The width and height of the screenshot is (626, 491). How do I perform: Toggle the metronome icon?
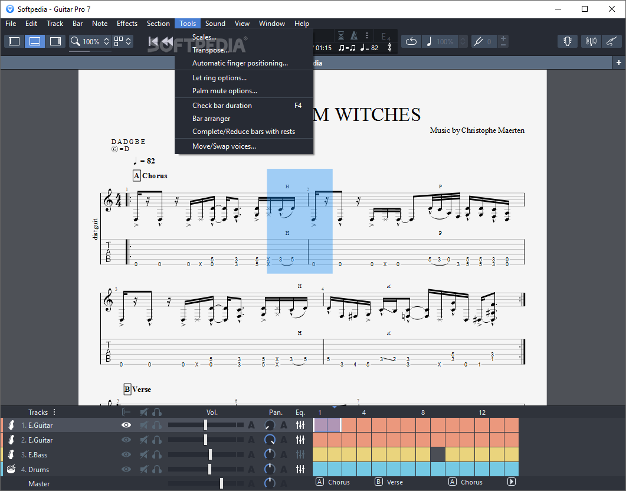click(354, 36)
